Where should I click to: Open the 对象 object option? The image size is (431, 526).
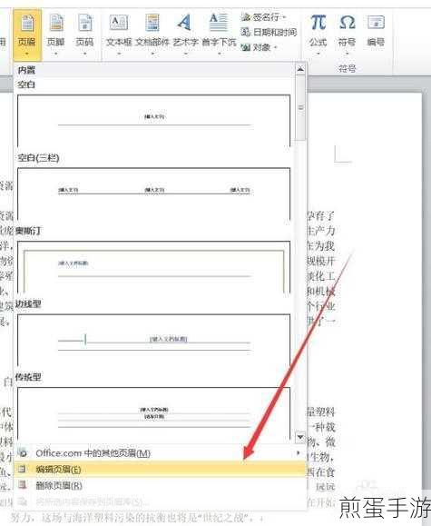click(x=260, y=47)
